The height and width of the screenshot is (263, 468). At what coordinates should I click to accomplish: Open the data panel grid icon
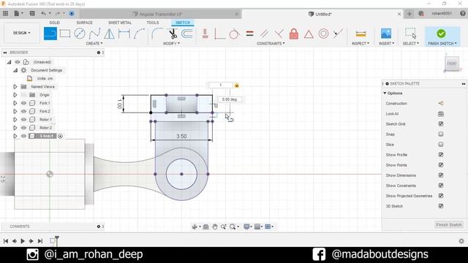(x=5, y=13)
